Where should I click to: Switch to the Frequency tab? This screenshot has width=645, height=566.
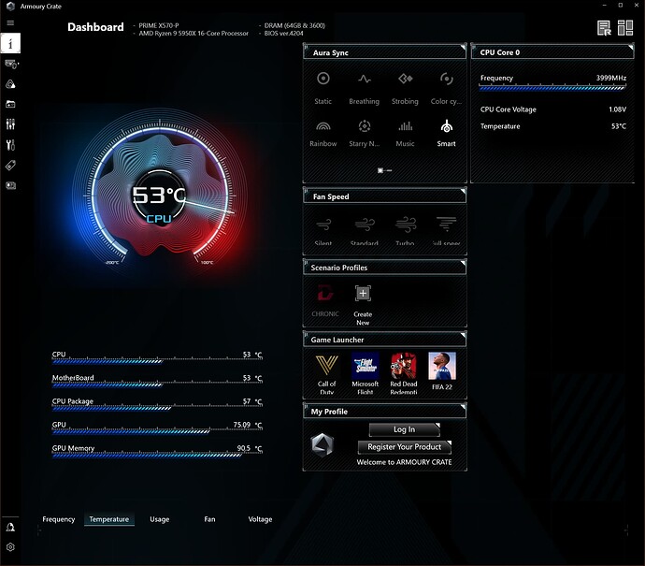pyautogui.click(x=58, y=519)
